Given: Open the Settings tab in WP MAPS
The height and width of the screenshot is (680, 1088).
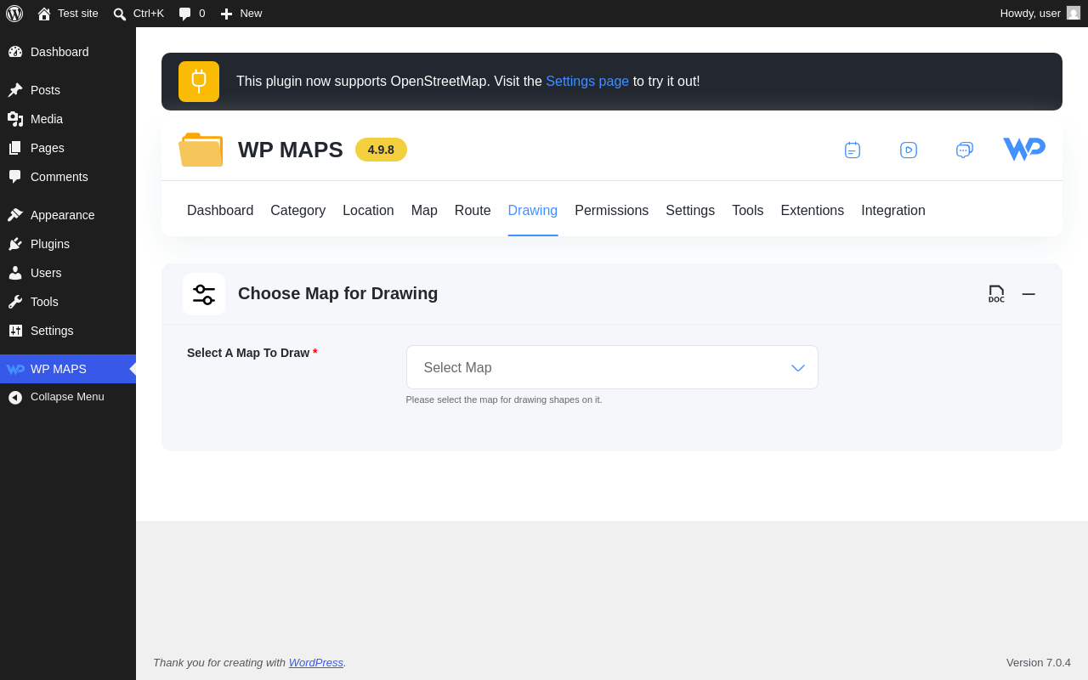Looking at the screenshot, I should [x=690, y=211].
